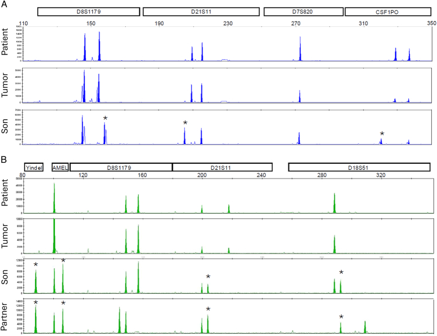Viewport: 437px width, 336px height.
Task: Click the panel A letter label
Action: pos(4,4)
